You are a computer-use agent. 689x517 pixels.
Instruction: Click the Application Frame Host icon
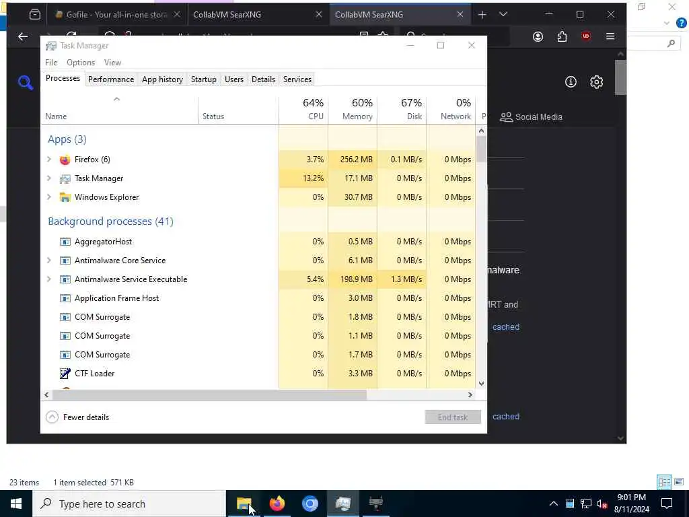(65, 298)
